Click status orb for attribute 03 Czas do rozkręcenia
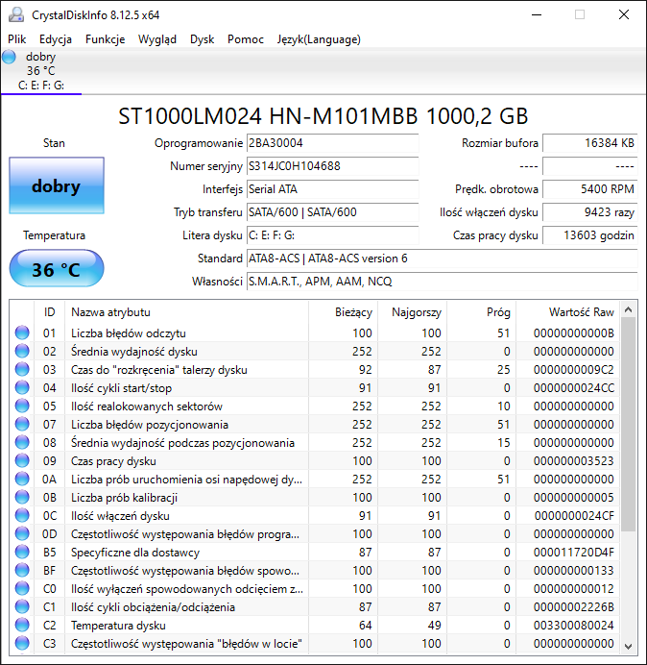This screenshot has width=647, height=665. [x=22, y=369]
